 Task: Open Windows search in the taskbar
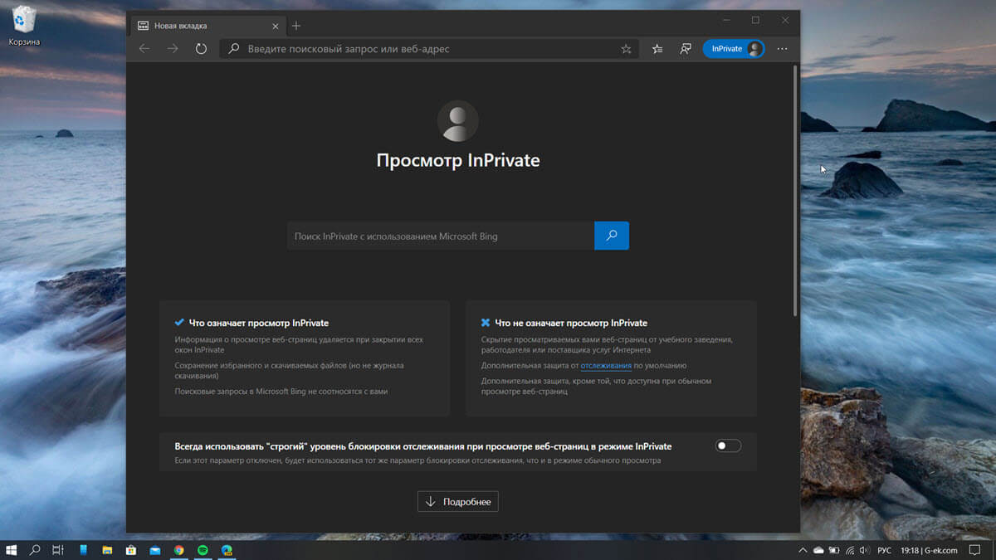pyautogui.click(x=35, y=549)
